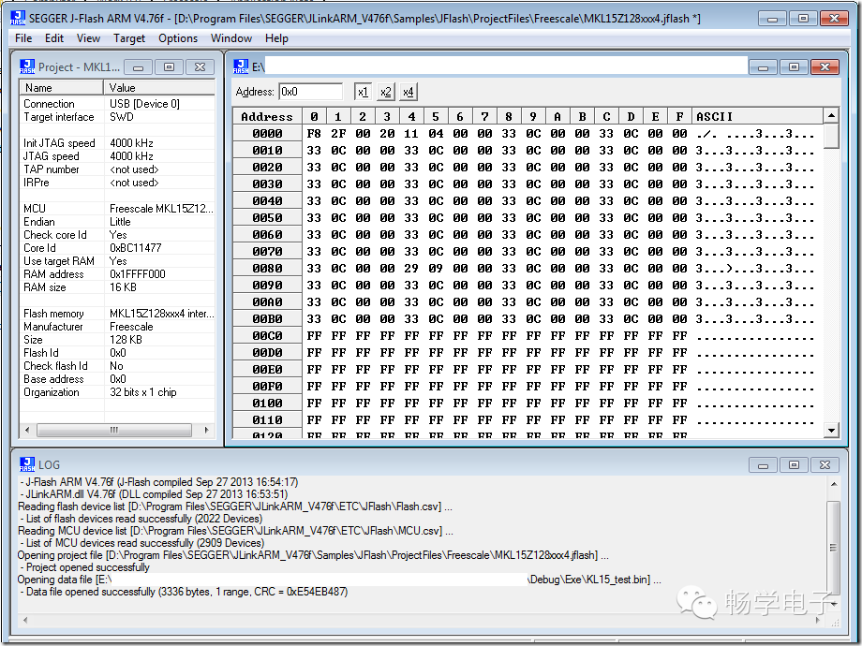Click the Name column header
Image resolution: width=862 pixels, height=646 pixels.
coord(62,88)
